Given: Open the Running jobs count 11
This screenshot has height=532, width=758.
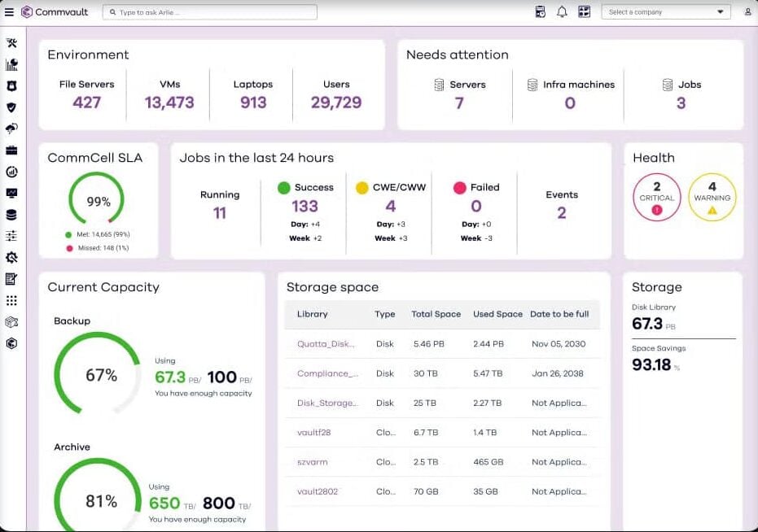Looking at the screenshot, I should tap(220, 213).
